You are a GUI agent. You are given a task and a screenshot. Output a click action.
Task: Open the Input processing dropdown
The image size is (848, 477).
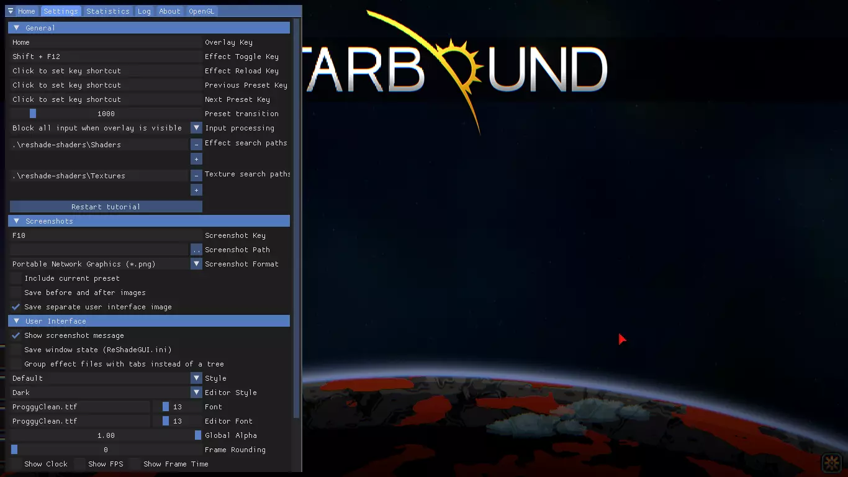point(196,128)
